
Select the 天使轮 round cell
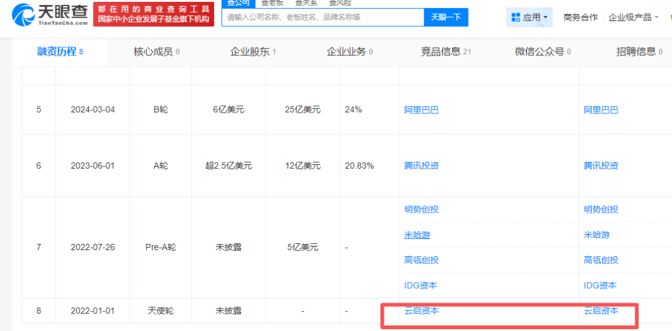[x=161, y=311]
